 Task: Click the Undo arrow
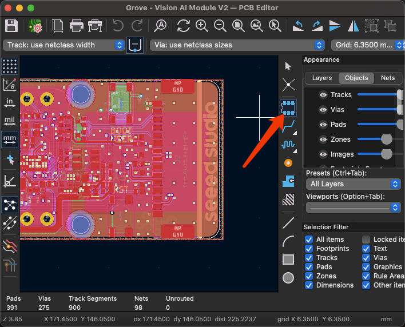pyautogui.click(x=118, y=26)
